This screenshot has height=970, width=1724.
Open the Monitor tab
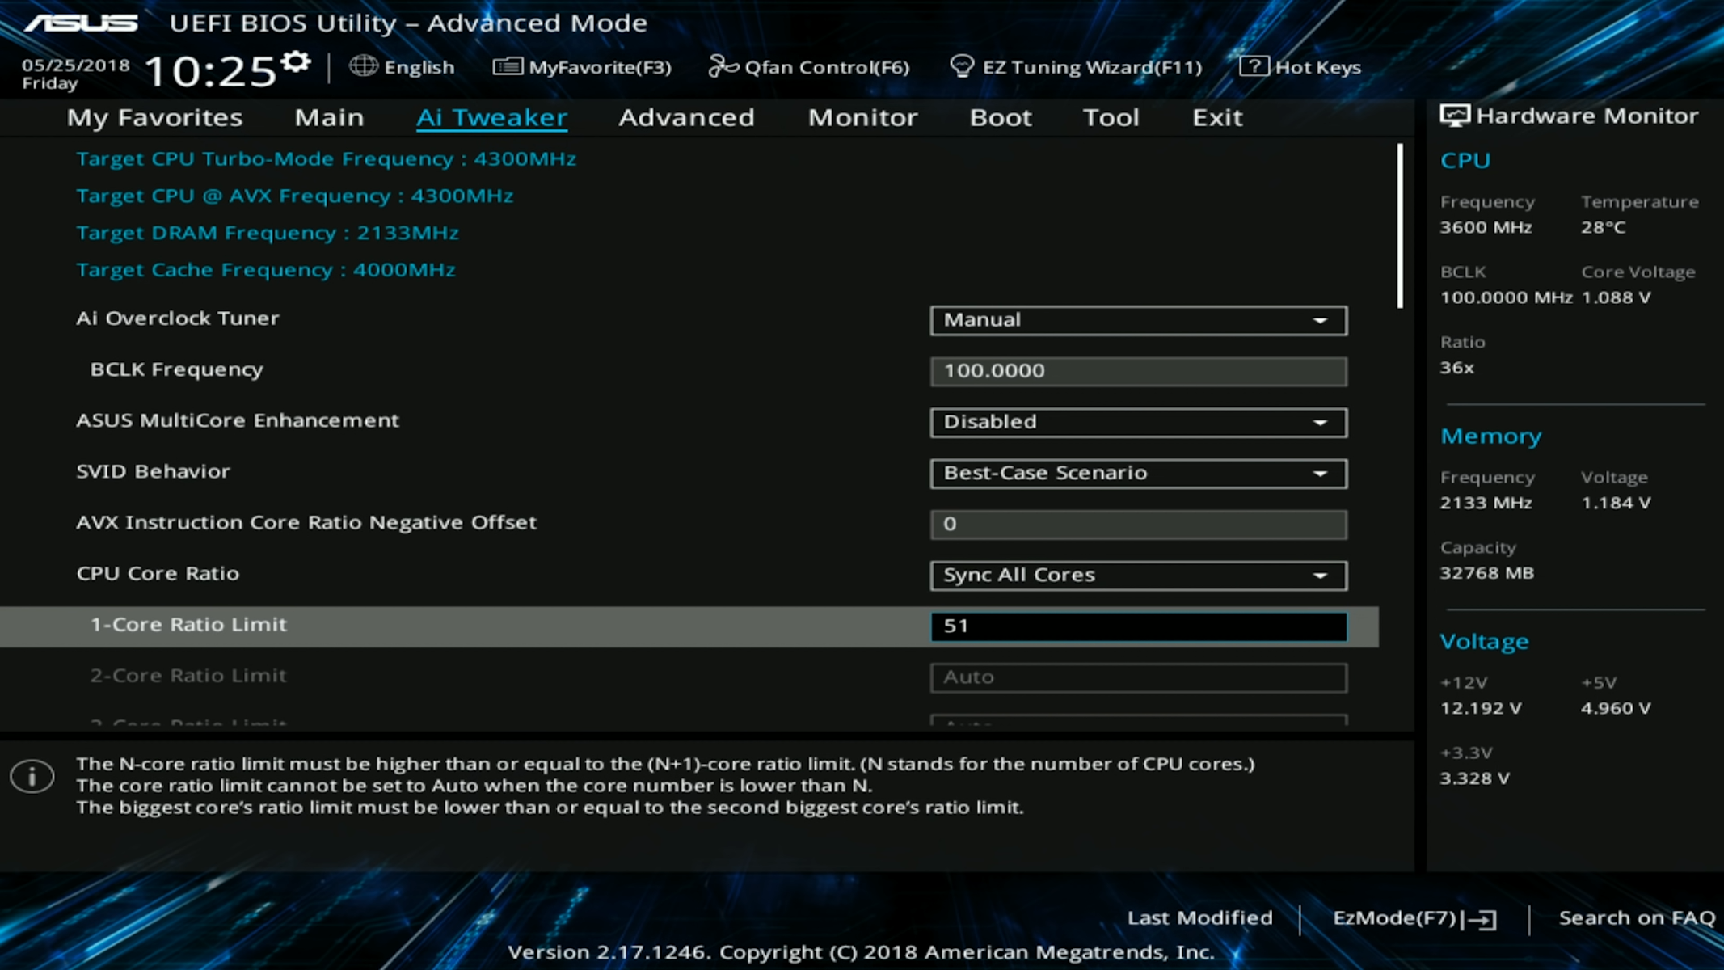click(x=862, y=118)
